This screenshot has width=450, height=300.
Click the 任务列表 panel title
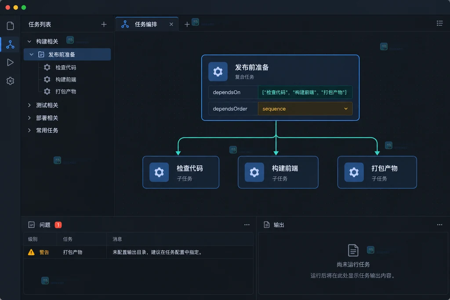coord(40,25)
